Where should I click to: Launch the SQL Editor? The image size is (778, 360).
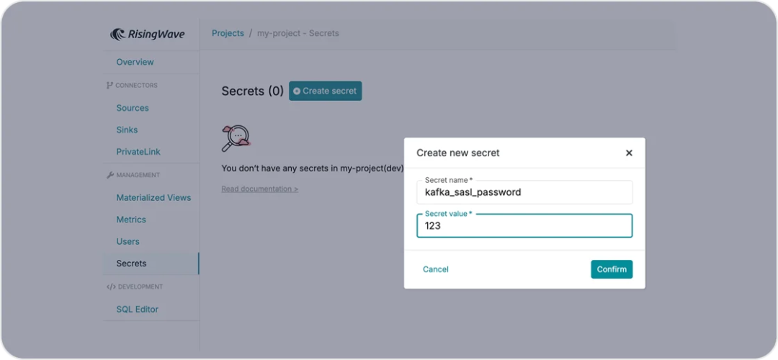pyautogui.click(x=137, y=309)
